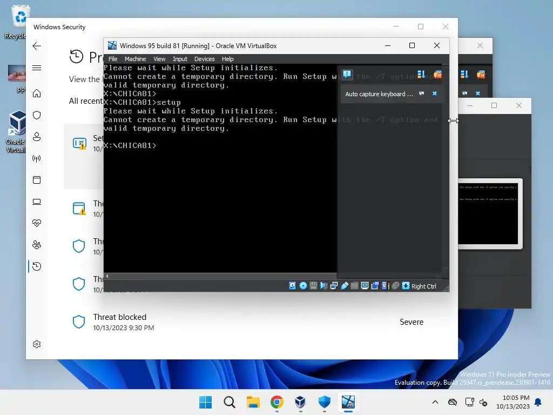Click the network adapters indicator in VM status bar
Screen dimensions: 553x415
[334, 286]
